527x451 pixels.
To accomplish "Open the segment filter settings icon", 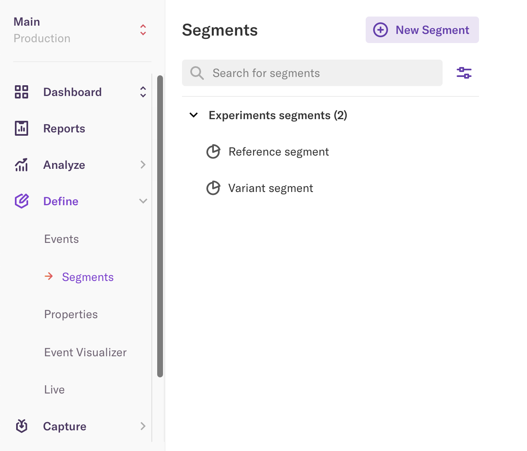I will [464, 73].
